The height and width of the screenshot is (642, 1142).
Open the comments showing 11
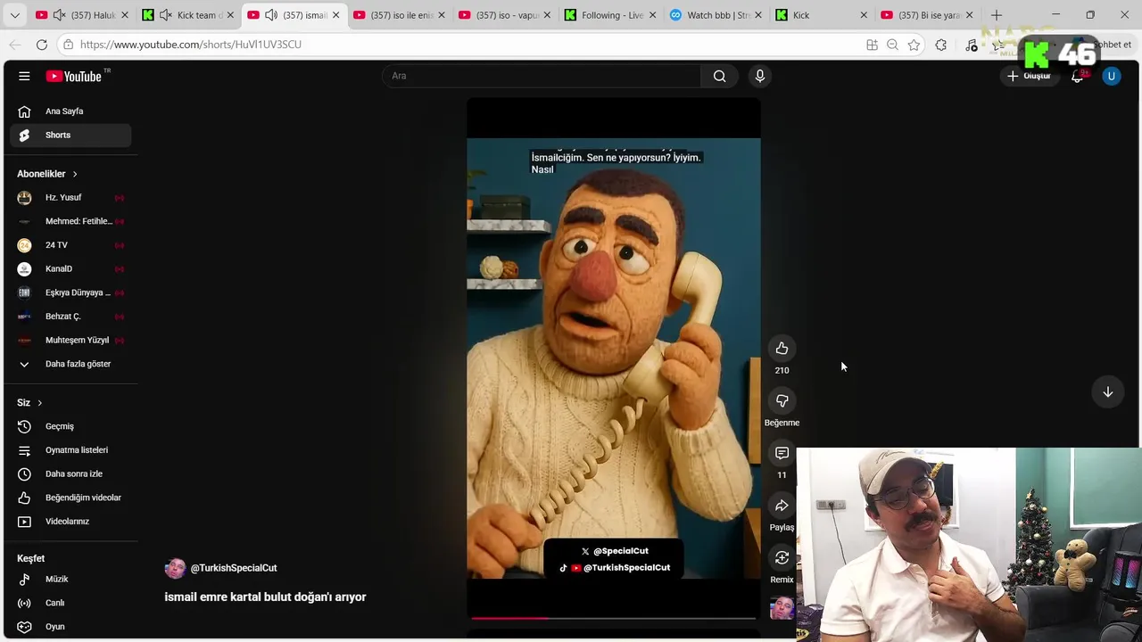(782, 454)
